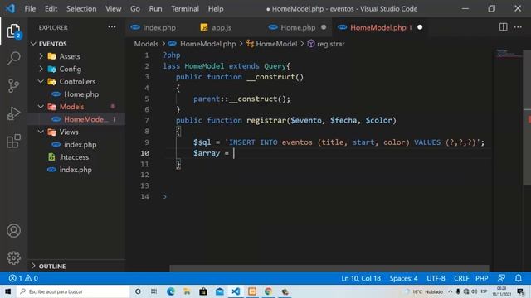Open the Selection menu
This screenshot has width=531, height=298.
[81, 9]
